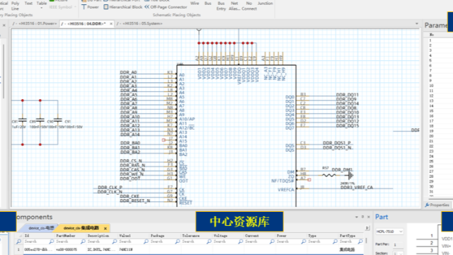
Task: Select resistor R57 on the schematic
Action: (x=328, y=175)
